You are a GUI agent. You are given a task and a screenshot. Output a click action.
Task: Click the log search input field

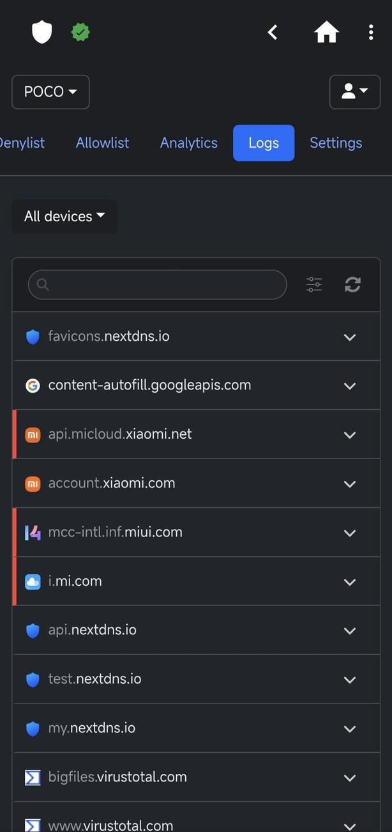[157, 284]
